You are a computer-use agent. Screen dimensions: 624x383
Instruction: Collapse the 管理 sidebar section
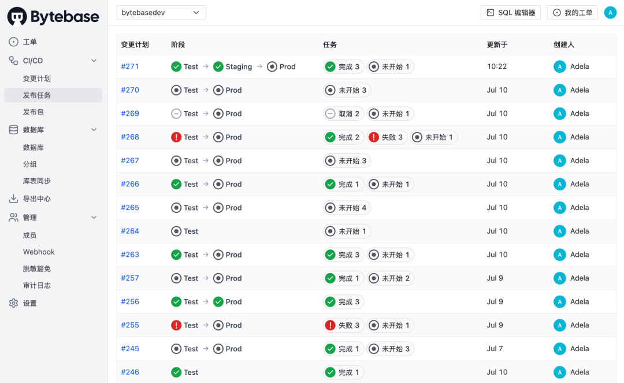(94, 218)
